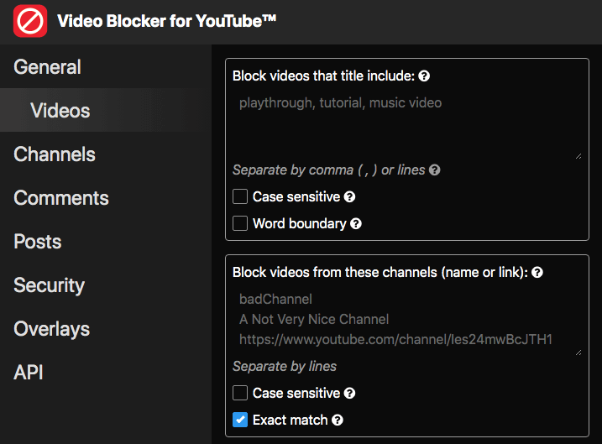Click the Video Blocker red logo icon

click(x=30, y=20)
